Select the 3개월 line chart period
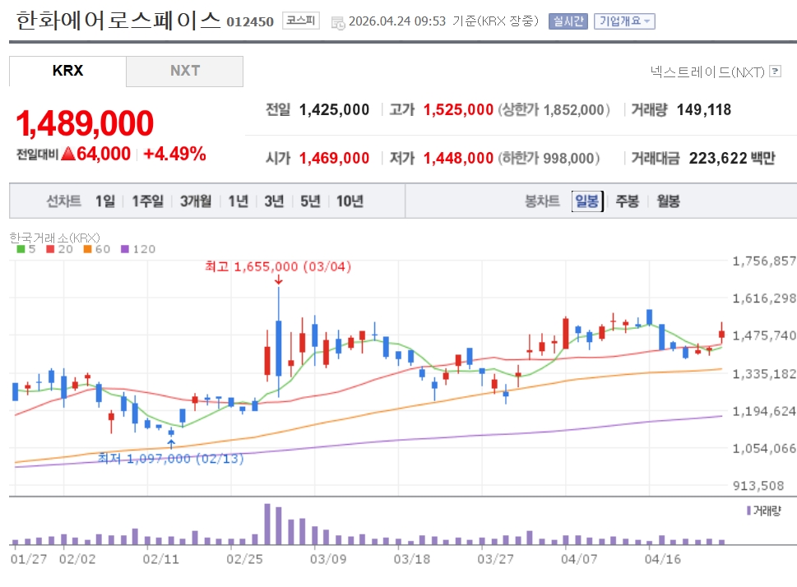 (x=196, y=201)
